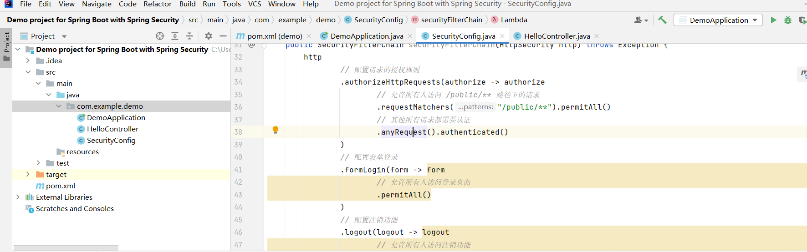Collapse the java folder
This screenshot has width=807, height=252.
coord(49,95)
